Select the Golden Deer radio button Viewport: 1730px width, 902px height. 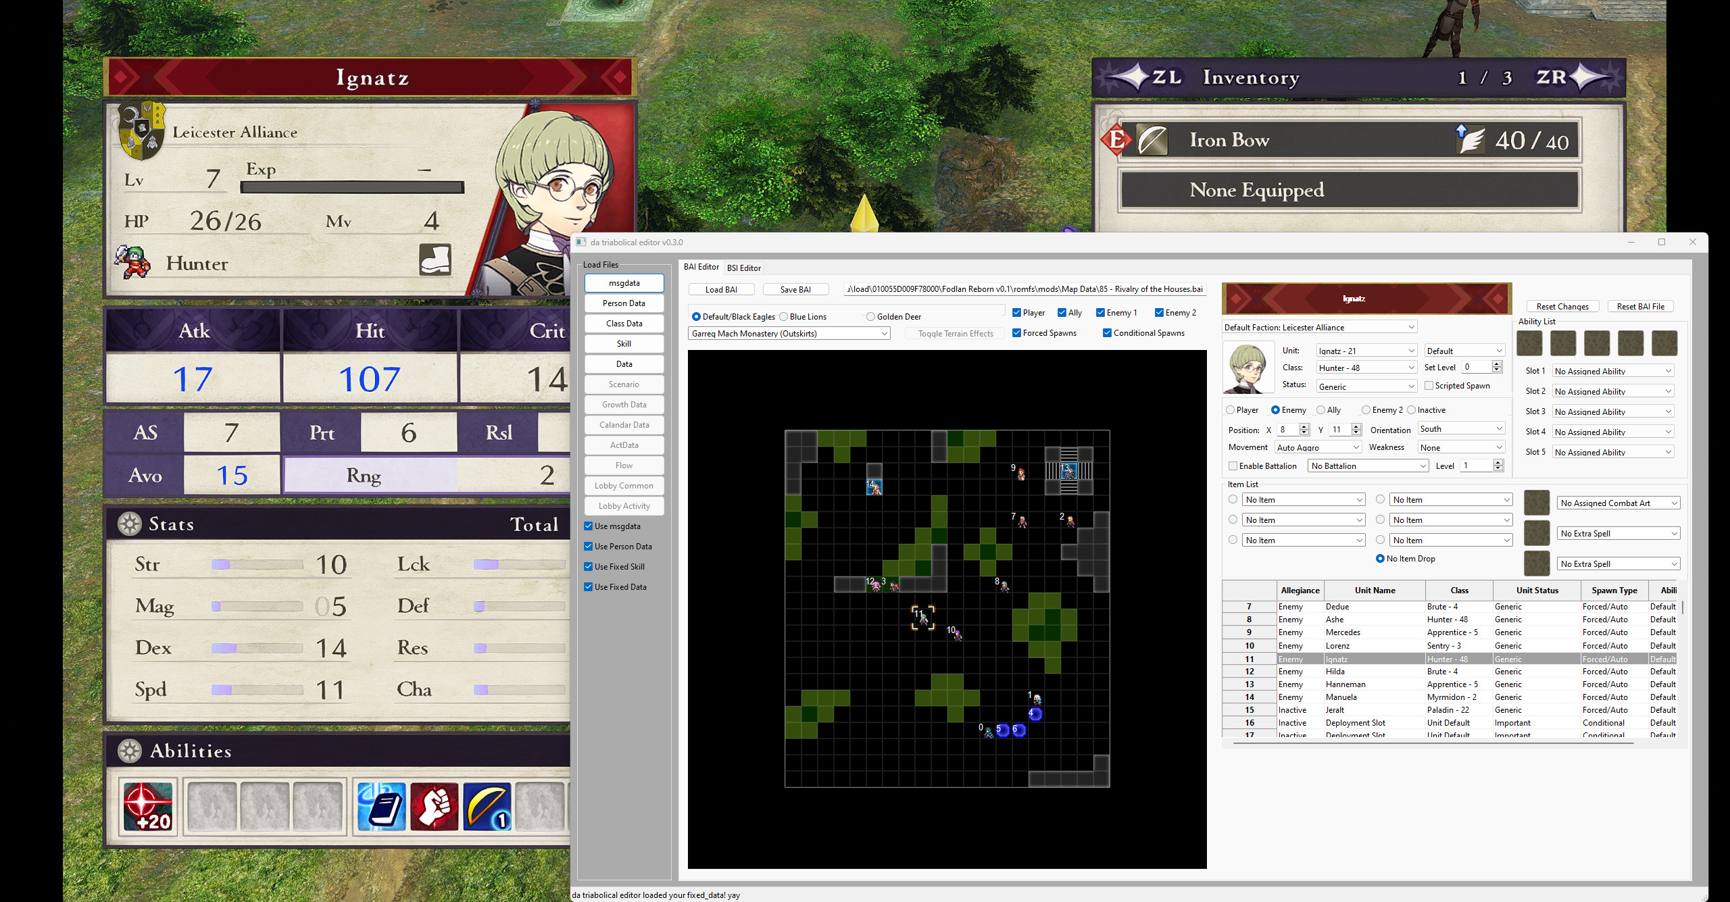[871, 316]
